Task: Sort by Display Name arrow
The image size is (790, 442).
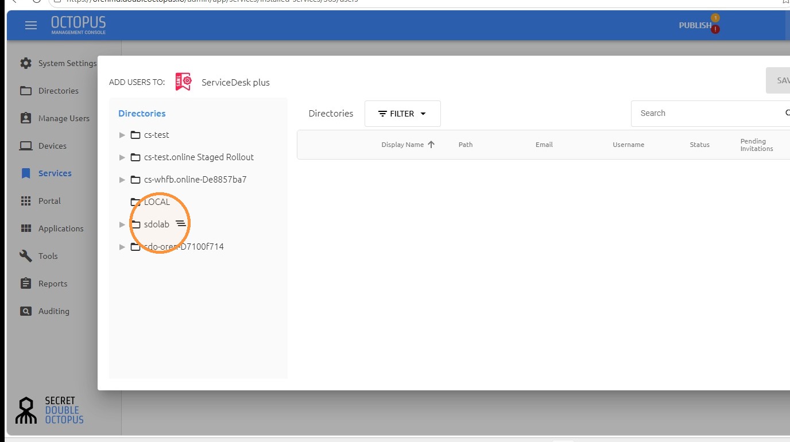Action: tap(431, 145)
